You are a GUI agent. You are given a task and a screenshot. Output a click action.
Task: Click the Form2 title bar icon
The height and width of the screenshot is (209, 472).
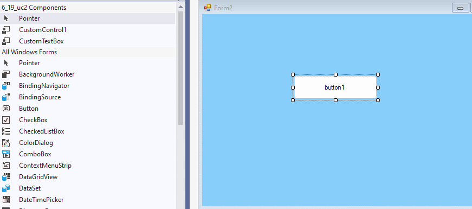click(208, 8)
